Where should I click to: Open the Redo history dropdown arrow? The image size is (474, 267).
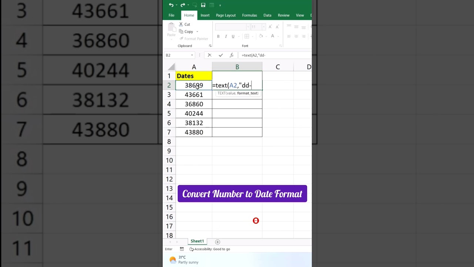click(x=188, y=5)
